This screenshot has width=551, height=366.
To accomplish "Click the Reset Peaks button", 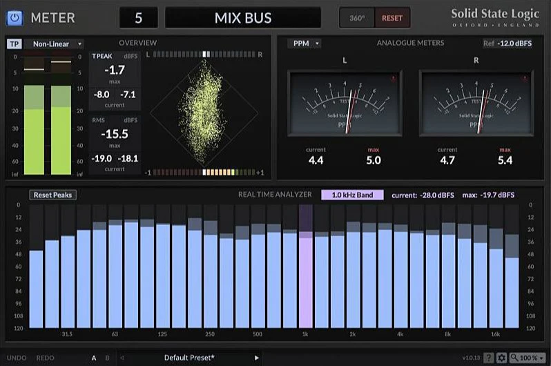I will point(52,195).
